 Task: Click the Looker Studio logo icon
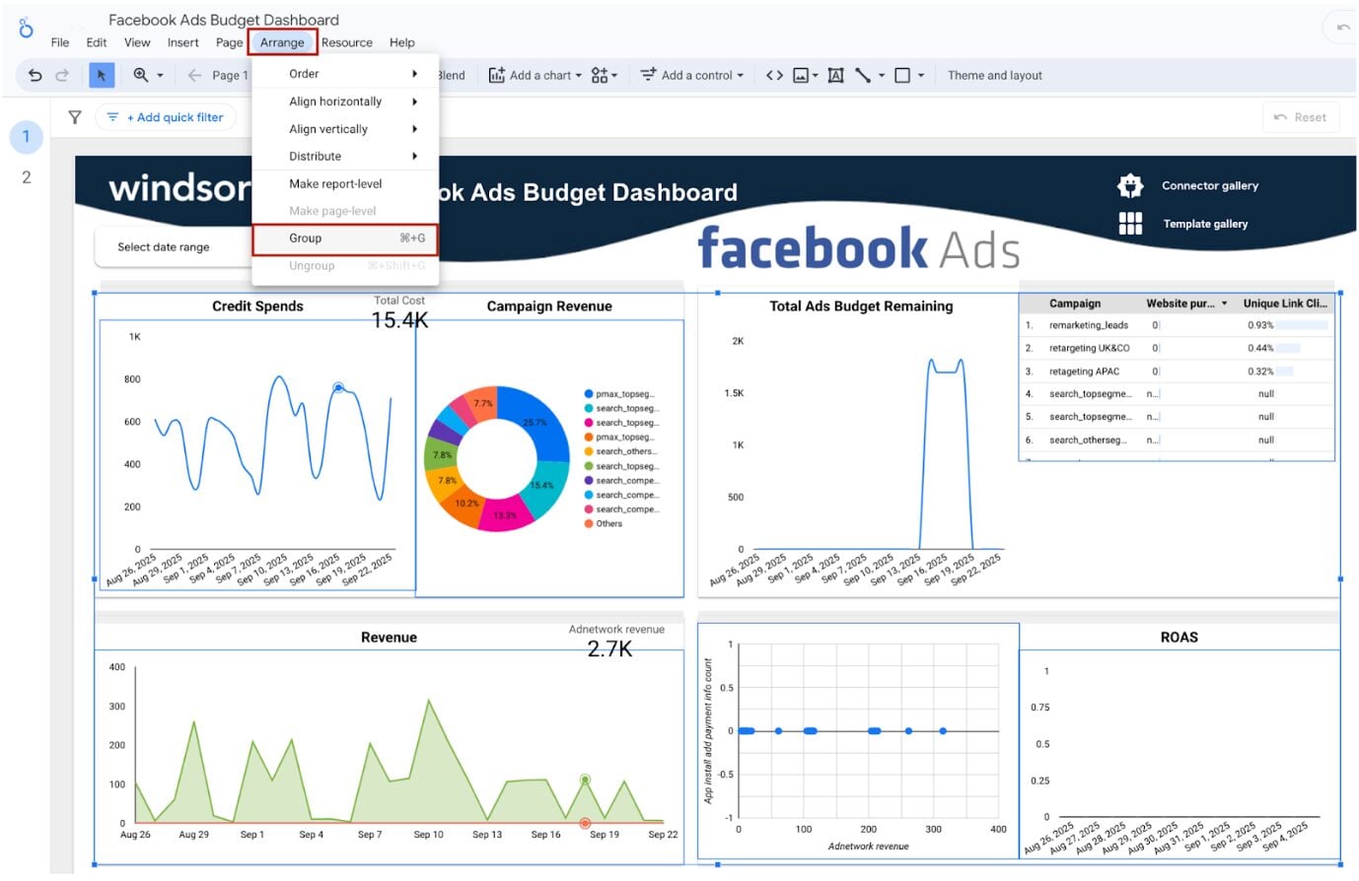point(26,29)
